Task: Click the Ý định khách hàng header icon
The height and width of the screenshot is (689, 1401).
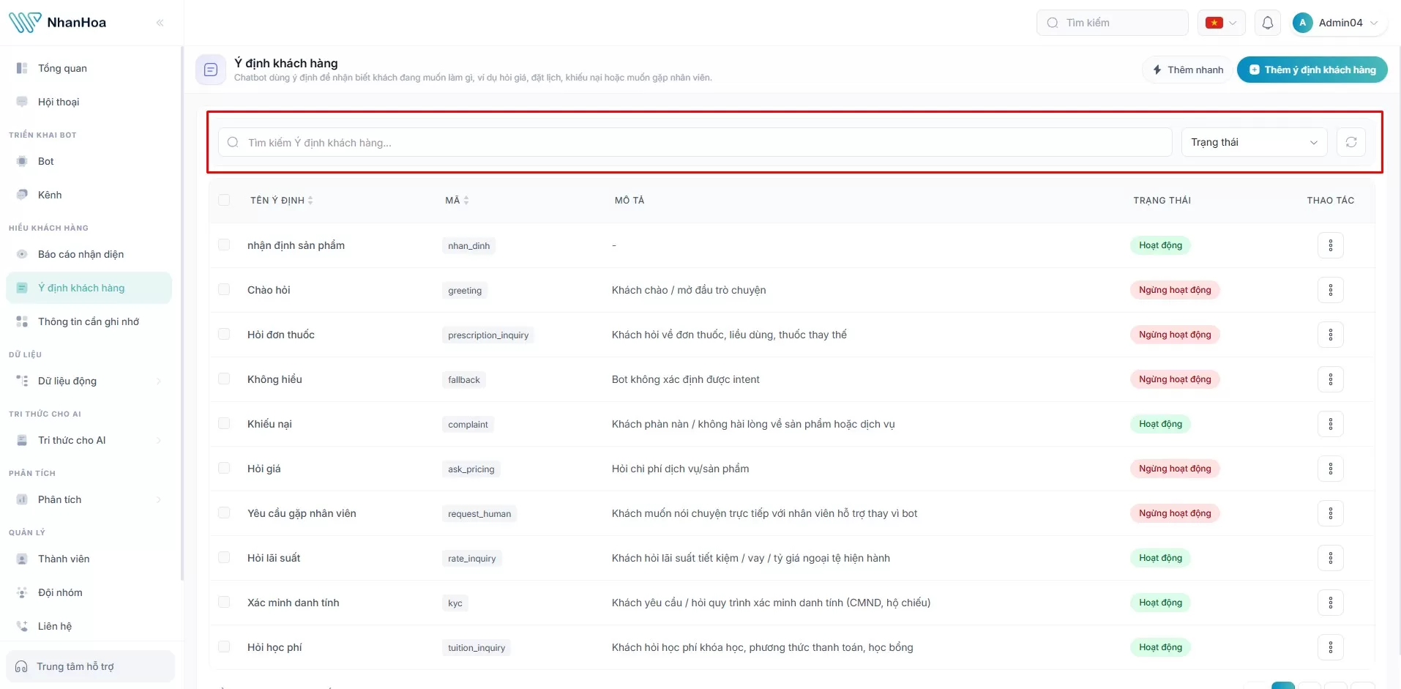Action: [211, 70]
